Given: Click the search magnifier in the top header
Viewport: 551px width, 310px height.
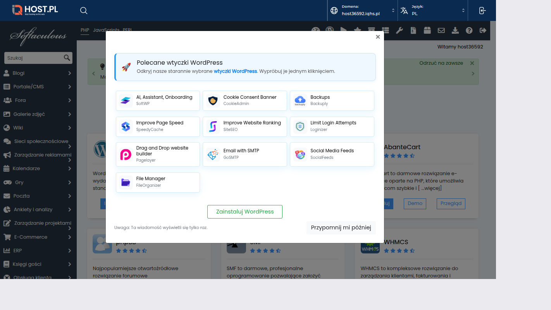Looking at the screenshot, I should [x=84, y=10].
